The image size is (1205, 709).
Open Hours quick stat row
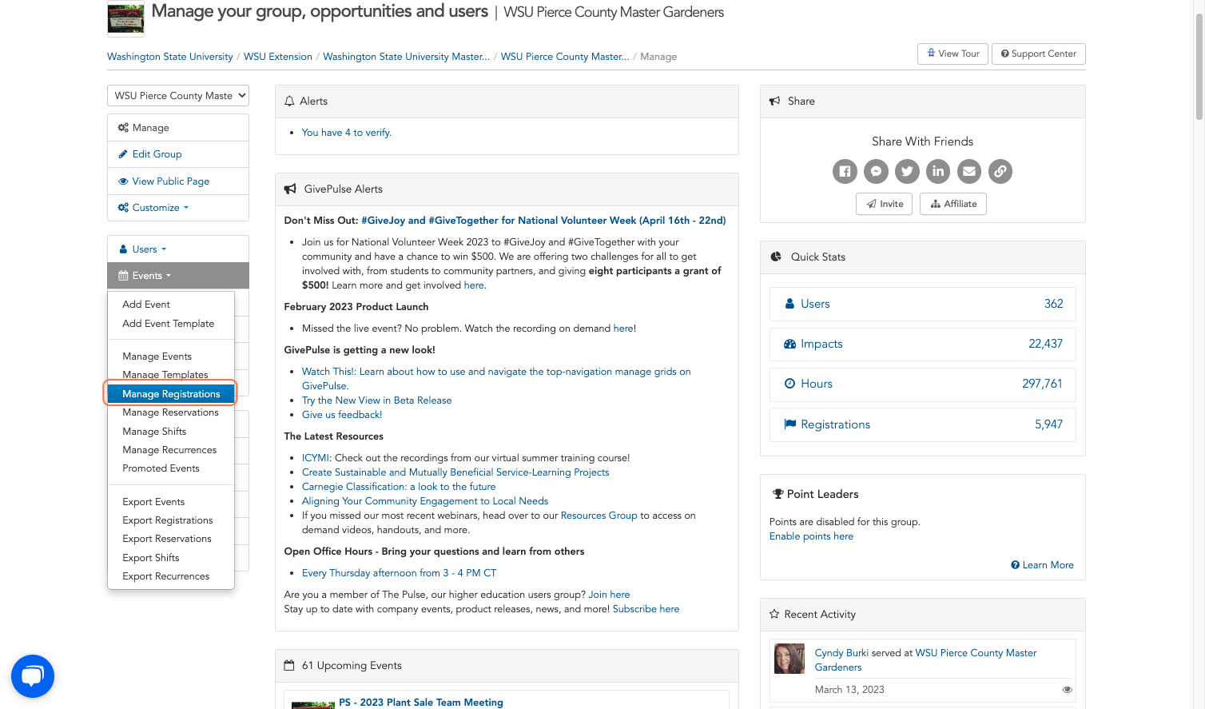point(923,384)
